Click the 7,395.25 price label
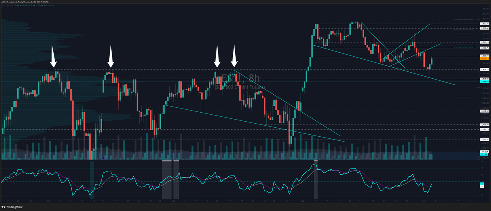 tap(484, 129)
